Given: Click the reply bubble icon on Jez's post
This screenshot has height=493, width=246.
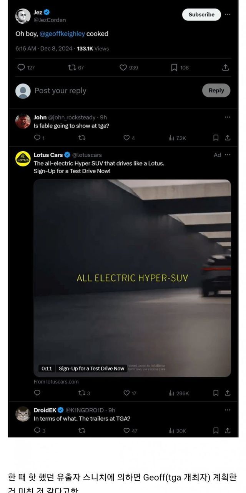Looking at the screenshot, I should pyautogui.click(x=21, y=67).
